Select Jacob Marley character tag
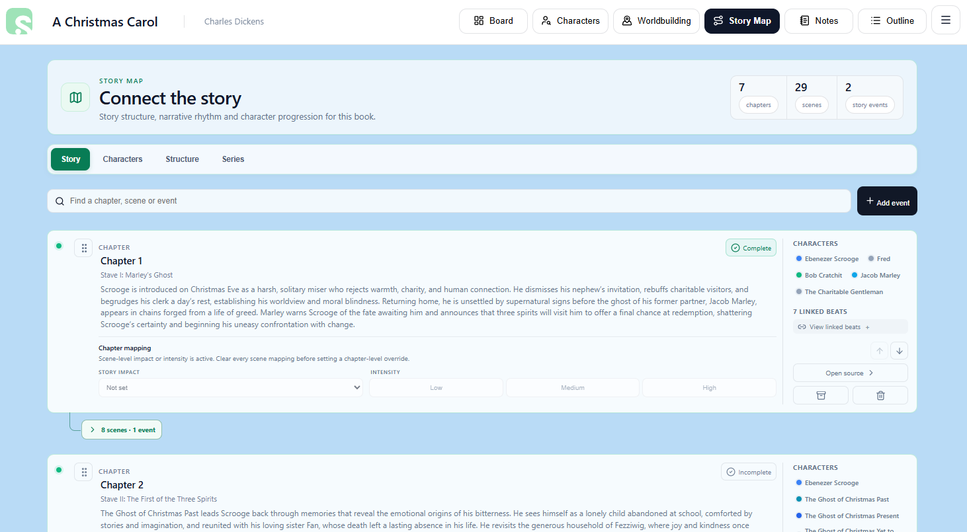Viewport: 967px width, 532px height. coord(876,276)
